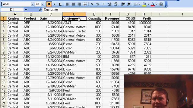Select column H header
193x108 pixels.
pyautogui.click(x=144, y=14)
